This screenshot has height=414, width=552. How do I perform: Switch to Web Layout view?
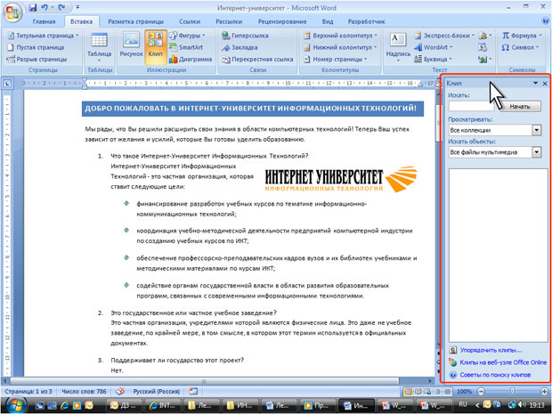(427, 391)
